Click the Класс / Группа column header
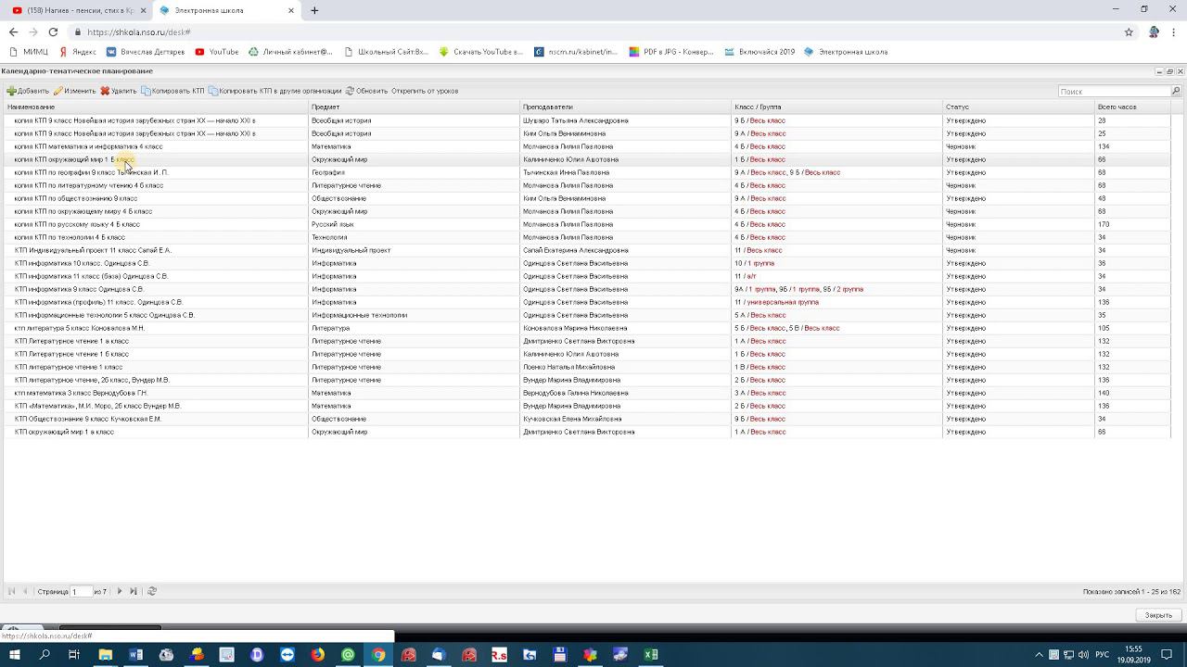Screen dimensions: 1187x667 pos(836,107)
